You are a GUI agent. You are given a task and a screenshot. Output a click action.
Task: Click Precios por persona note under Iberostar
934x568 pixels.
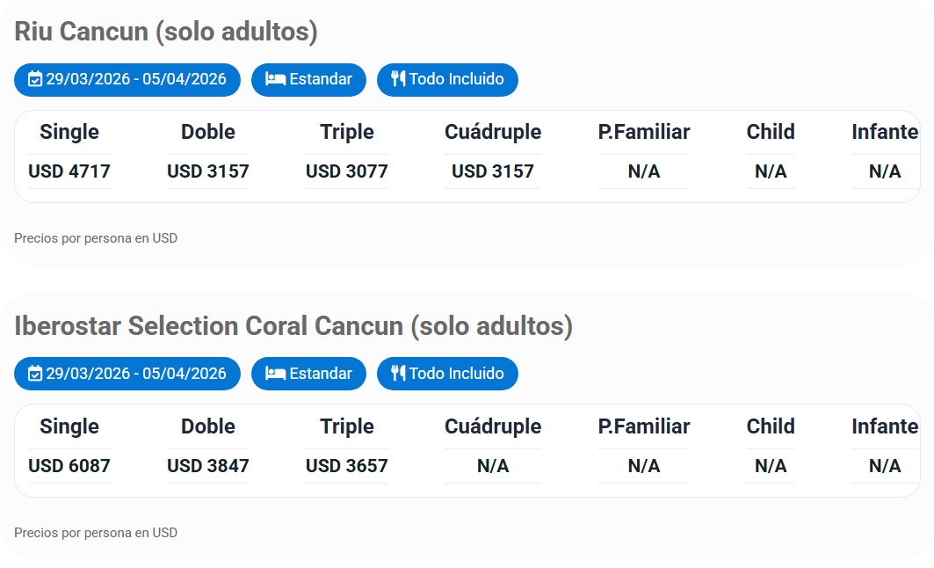click(x=96, y=533)
